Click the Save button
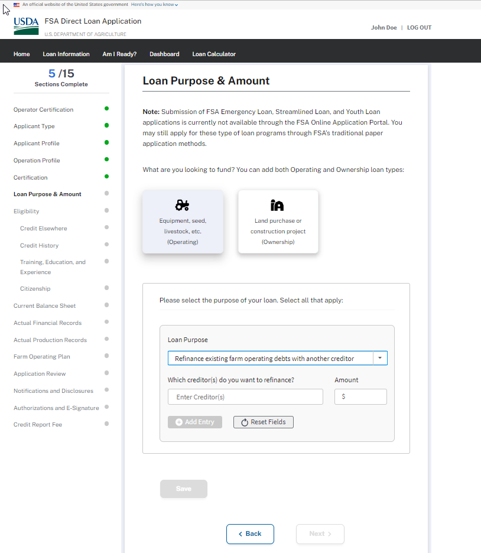Screen dimensions: 481x553 184,489
